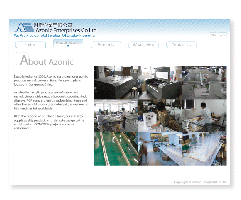Image resolution: width=241 pixels, height=200 pixels.
Task: Open the storage room with shelves photo
Action: 160,149
